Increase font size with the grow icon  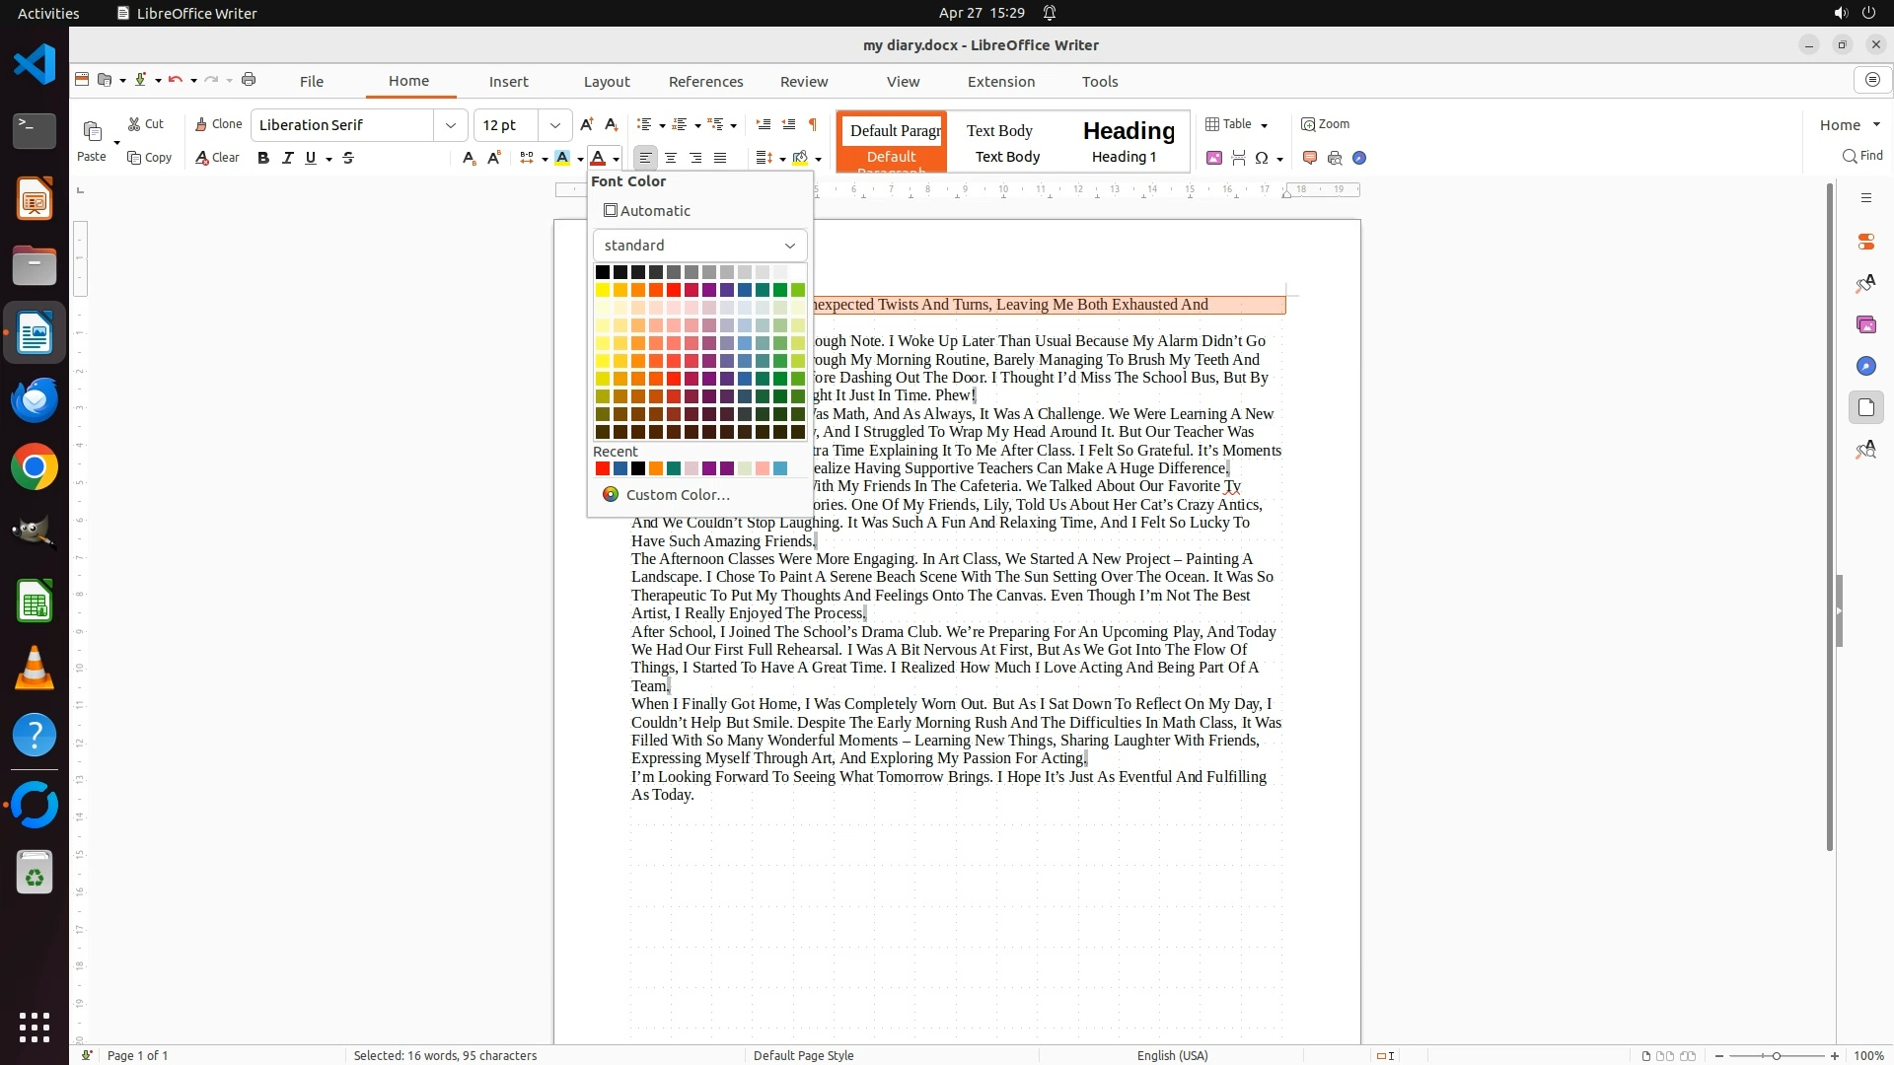pos(587,124)
